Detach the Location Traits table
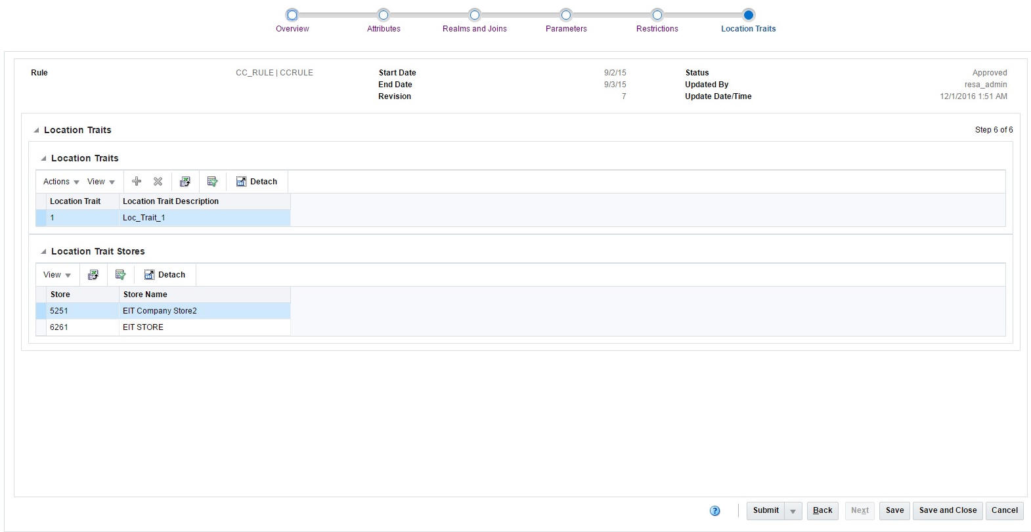This screenshot has height=532, width=1031. pos(257,182)
